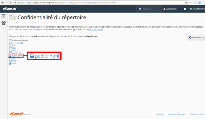The height and width of the screenshot is (119, 205).
Task: Open the Paramètres settings button
Action: coord(196,38)
